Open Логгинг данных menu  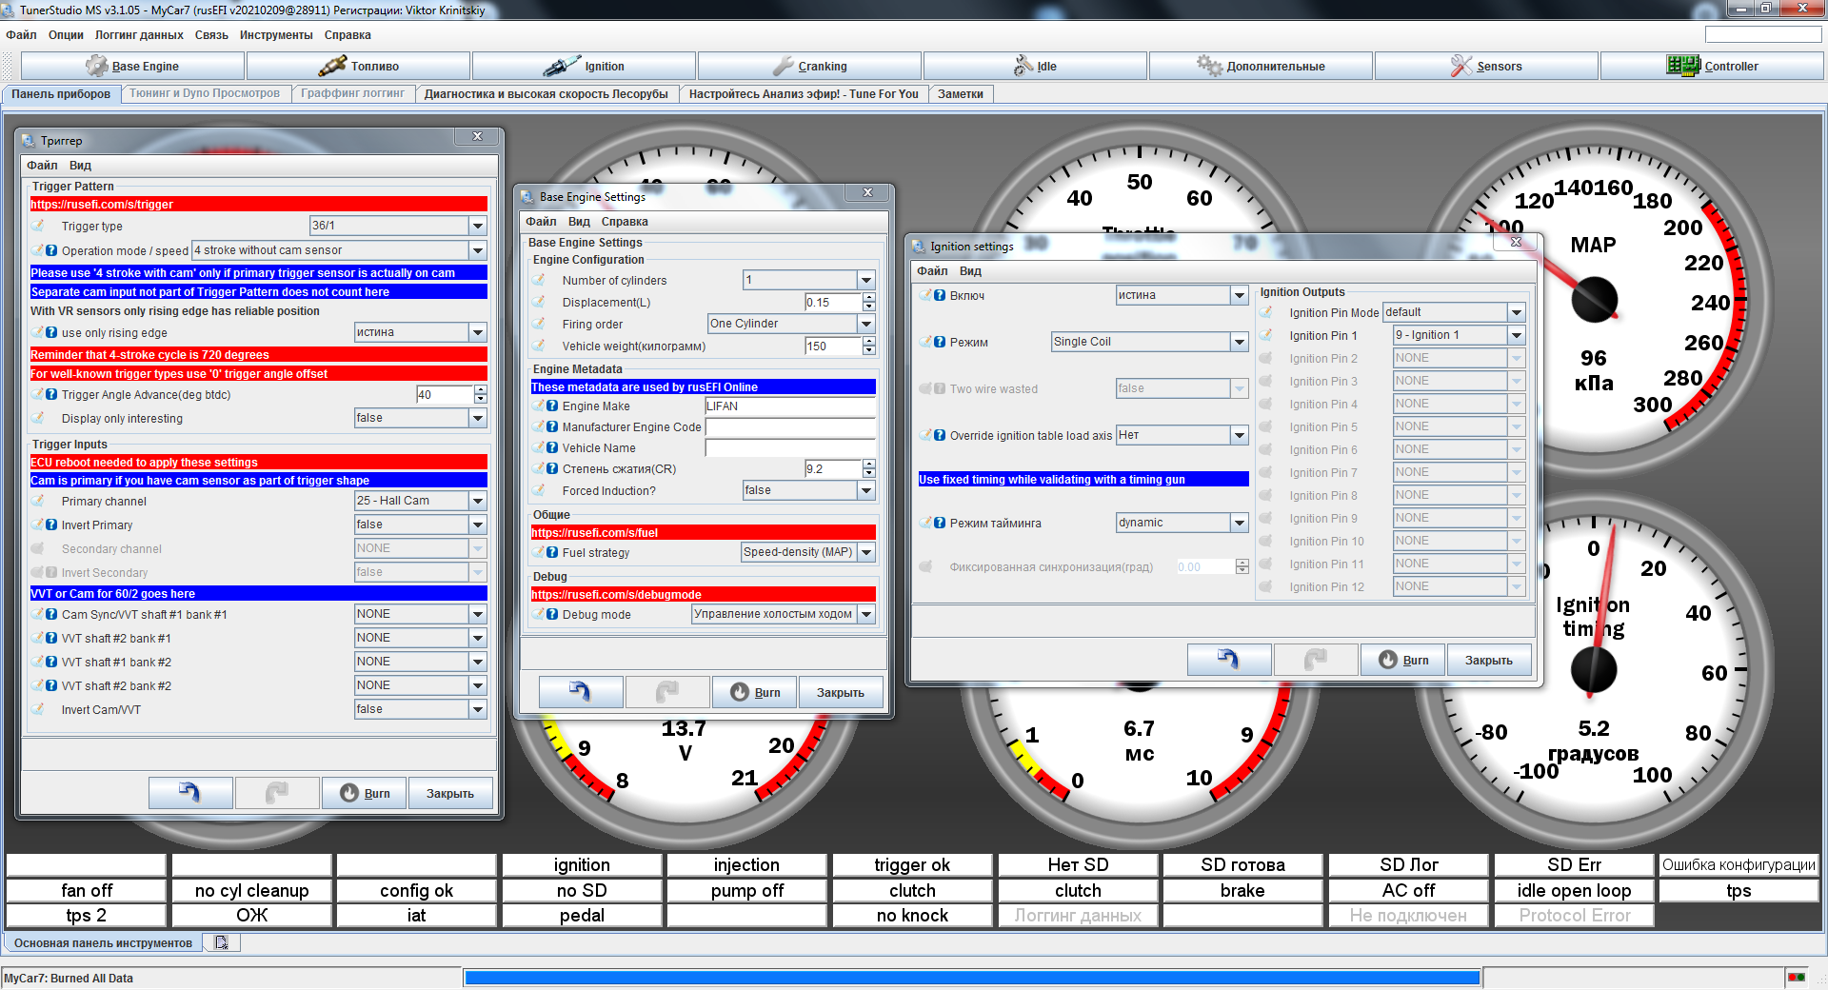click(x=139, y=35)
